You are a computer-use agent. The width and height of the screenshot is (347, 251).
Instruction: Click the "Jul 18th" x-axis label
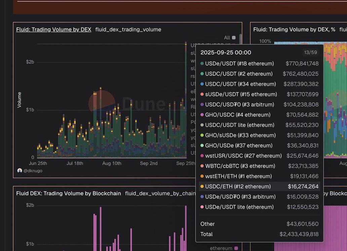coord(75,164)
